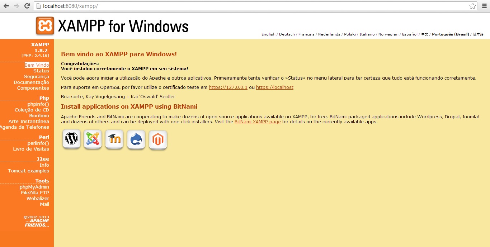Reload the page with the refresh icon
Screen dimensions: 490x247
[x=27, y=6]
